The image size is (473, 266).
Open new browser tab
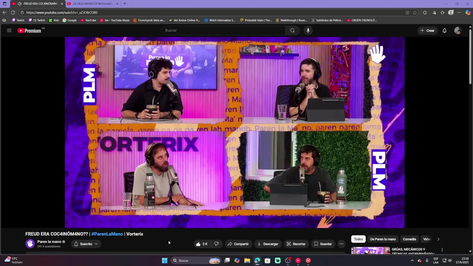(125, 4)
